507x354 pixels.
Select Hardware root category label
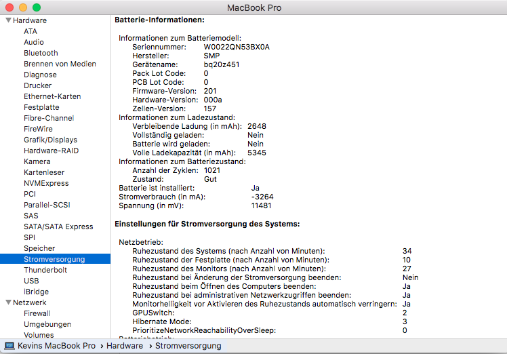coord(30,20)
